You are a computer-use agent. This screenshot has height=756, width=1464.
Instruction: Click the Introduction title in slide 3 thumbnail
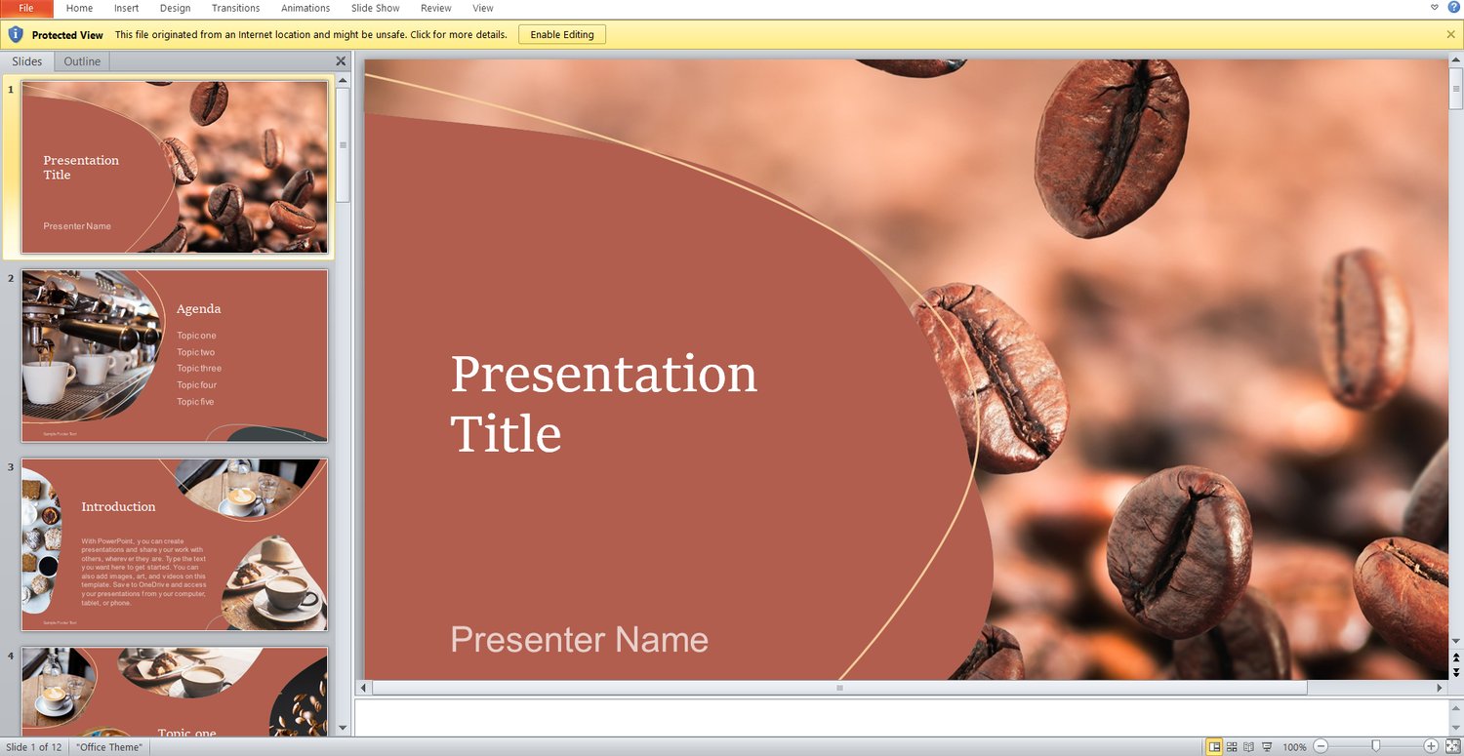click(x=118, y=507)
